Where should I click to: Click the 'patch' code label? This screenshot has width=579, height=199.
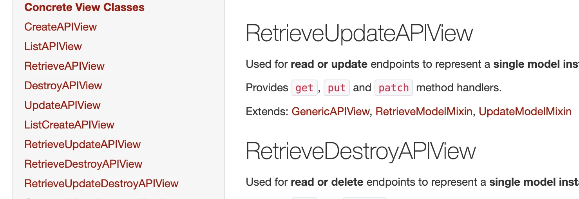click(393, 88)
